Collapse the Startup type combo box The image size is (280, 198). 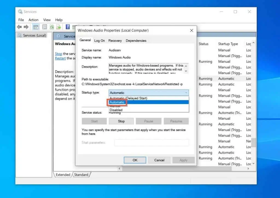coord(186,93)
